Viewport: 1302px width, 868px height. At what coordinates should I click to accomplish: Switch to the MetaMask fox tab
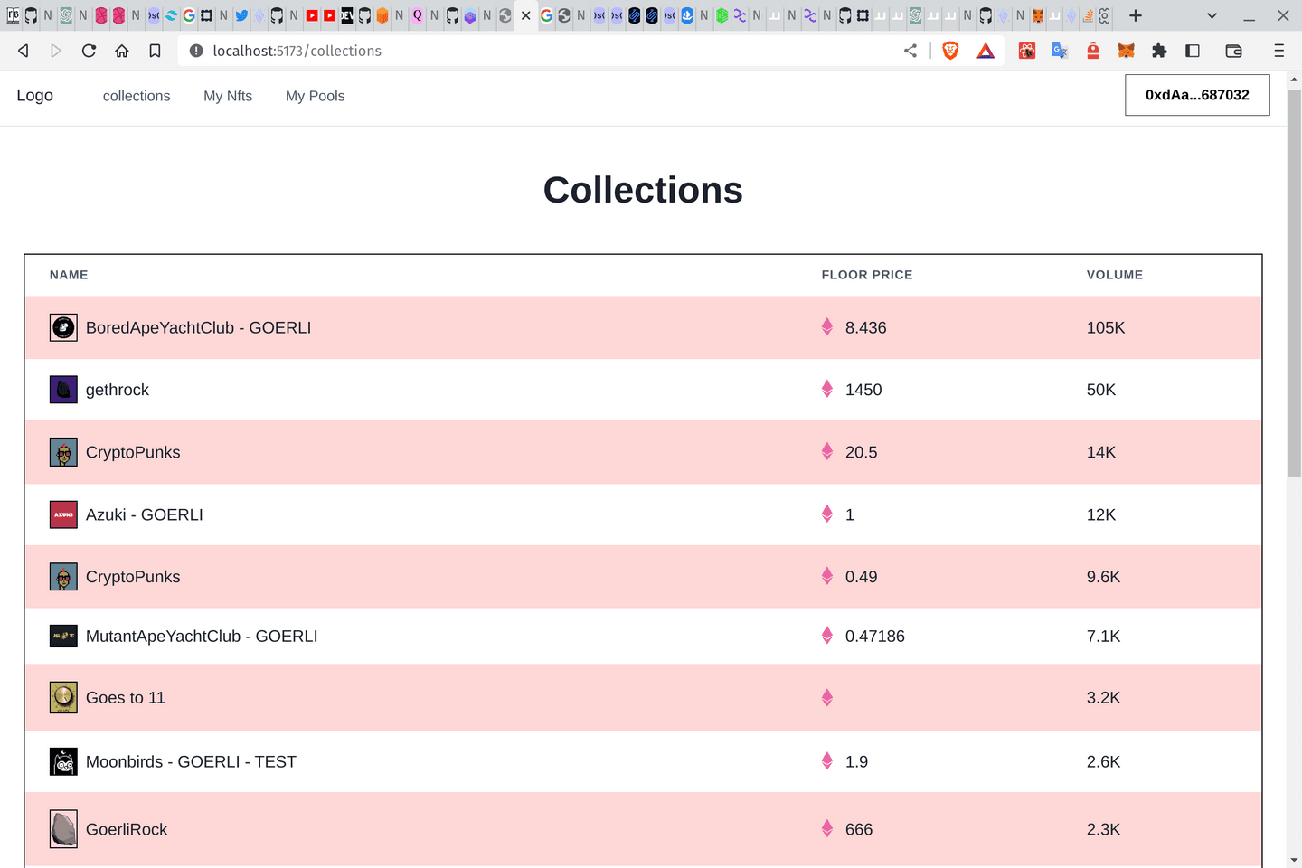point(1037,15)
